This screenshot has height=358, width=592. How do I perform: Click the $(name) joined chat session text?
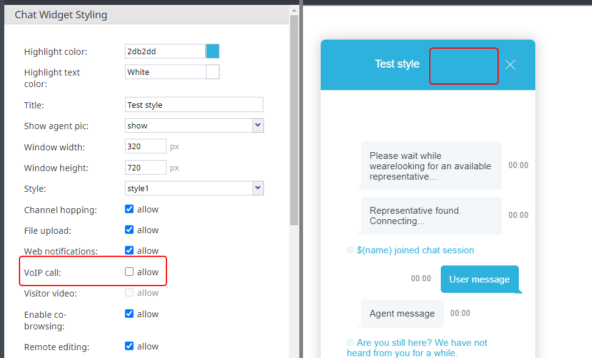[x=415, y=250]
